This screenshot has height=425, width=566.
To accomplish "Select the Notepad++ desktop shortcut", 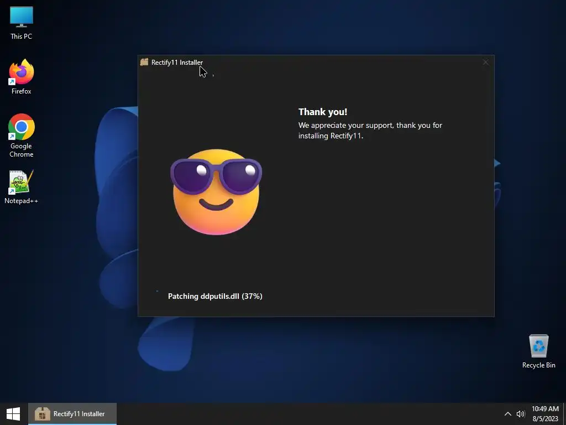I will coord(22,187).
